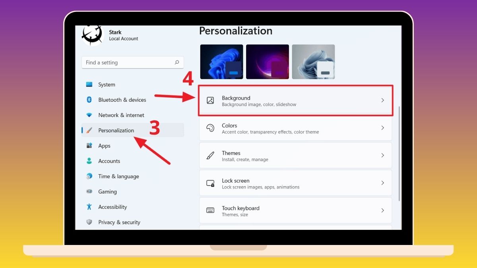Switch to Accounts settings

coord(133,161)
